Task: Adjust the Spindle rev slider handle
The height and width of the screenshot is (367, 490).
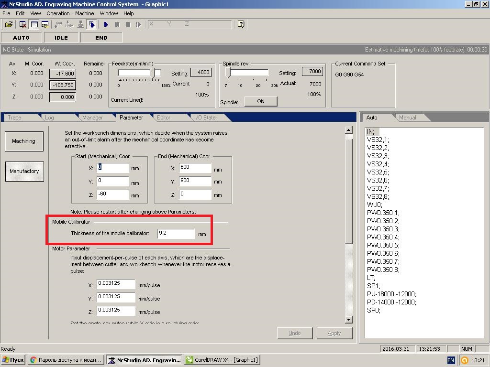Action: pyautogui.click(x=228, y=73)
